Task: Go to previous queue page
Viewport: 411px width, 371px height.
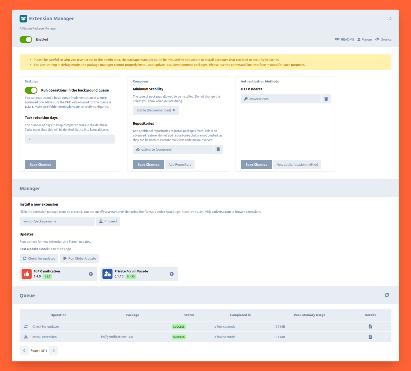Action: tap(24, 351)
